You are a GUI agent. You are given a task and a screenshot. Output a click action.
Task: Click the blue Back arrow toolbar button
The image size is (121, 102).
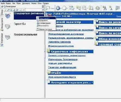pos(58,8)
